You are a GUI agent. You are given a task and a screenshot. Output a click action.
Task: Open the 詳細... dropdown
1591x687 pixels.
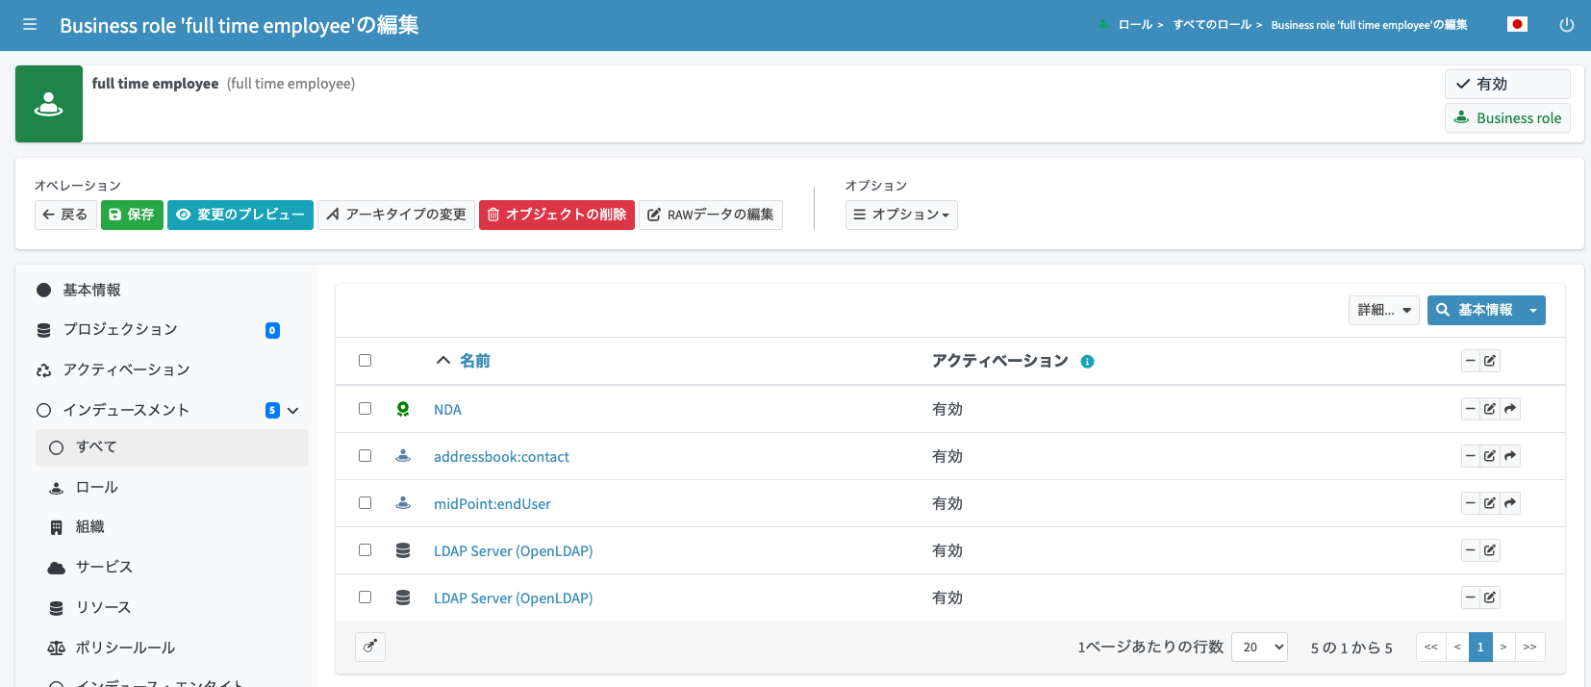[1384, 310]
